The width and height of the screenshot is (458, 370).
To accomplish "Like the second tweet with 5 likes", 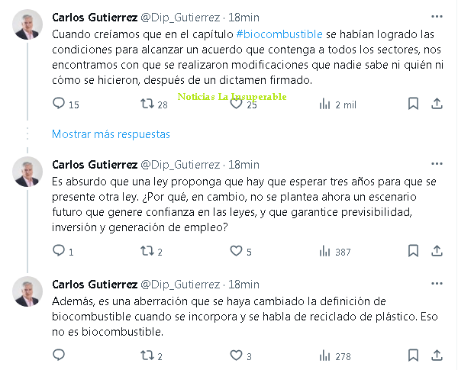I will tap(236, 251).
